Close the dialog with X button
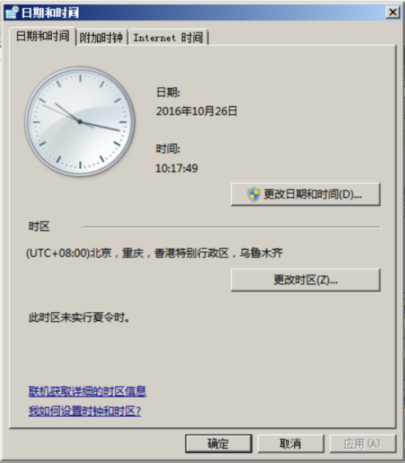Viewport: 405px width, 463px height. pyautogui.click(x=393, y=12)
